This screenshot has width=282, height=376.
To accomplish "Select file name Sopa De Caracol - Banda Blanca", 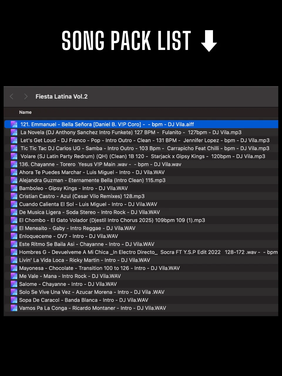I will pos(84,300).
